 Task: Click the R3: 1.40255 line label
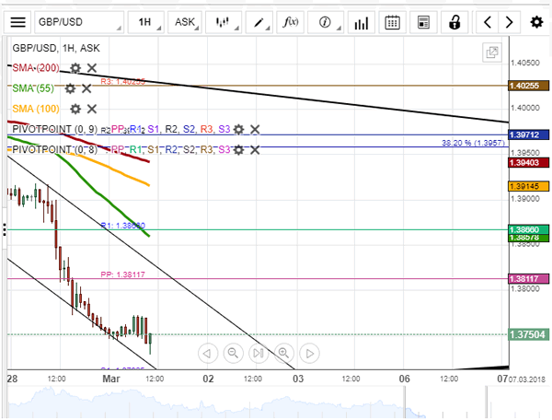[122, 81]
